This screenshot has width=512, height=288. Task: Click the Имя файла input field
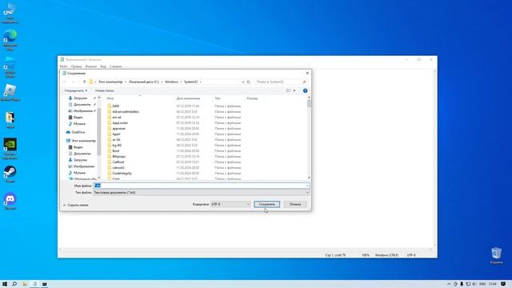(201, 186)
